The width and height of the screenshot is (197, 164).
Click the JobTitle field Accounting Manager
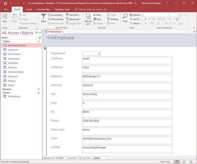127,149
